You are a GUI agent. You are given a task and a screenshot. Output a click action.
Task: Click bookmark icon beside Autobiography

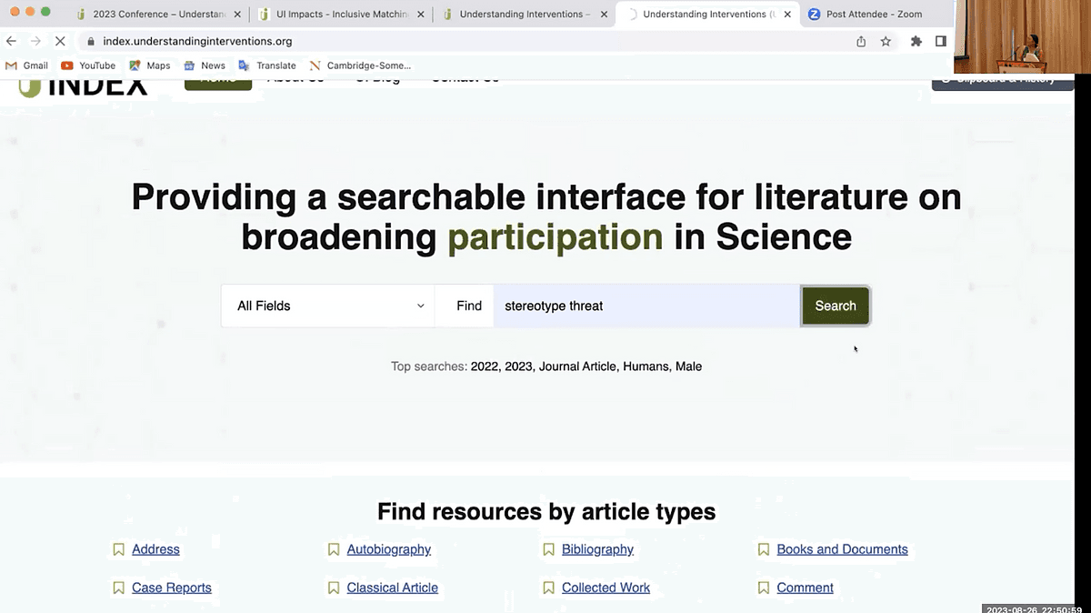(x=334, y=549)
